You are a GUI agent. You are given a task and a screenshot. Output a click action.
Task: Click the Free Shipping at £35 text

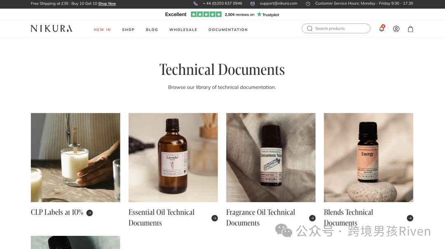click(50, 4)
